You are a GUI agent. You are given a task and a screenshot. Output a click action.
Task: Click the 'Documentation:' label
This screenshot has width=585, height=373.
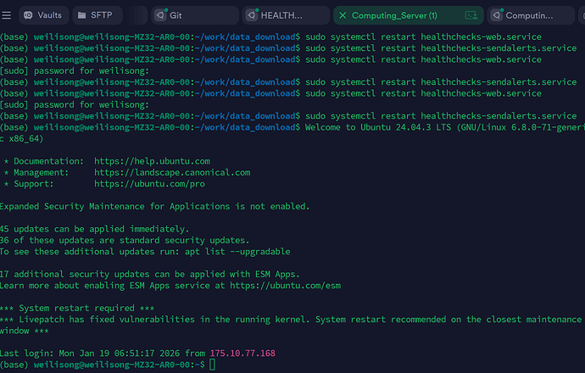(49, 161)
